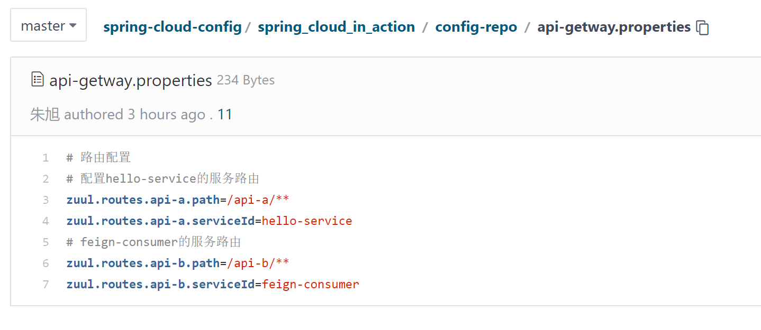
Task: Click the 3 hours ago timestamp
Action: click(x=166, y=115)
